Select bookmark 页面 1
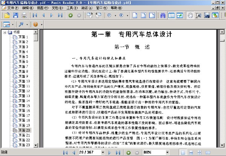The image size is (226, 156). point(23,37)
